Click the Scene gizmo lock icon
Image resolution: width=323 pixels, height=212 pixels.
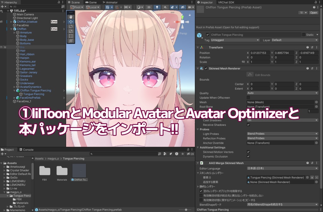(x=190, y=15)
